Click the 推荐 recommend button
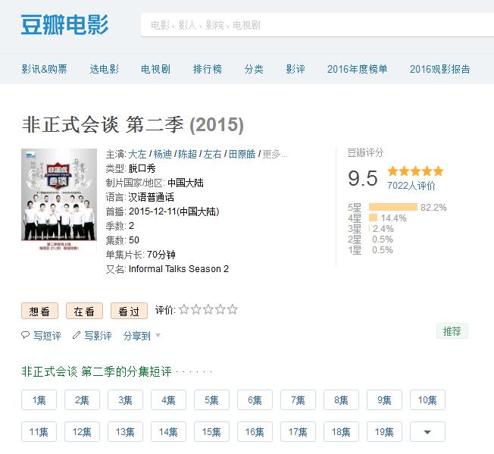Image resolution: width=494 pixels, height=454 pixels. pos(452,331)
